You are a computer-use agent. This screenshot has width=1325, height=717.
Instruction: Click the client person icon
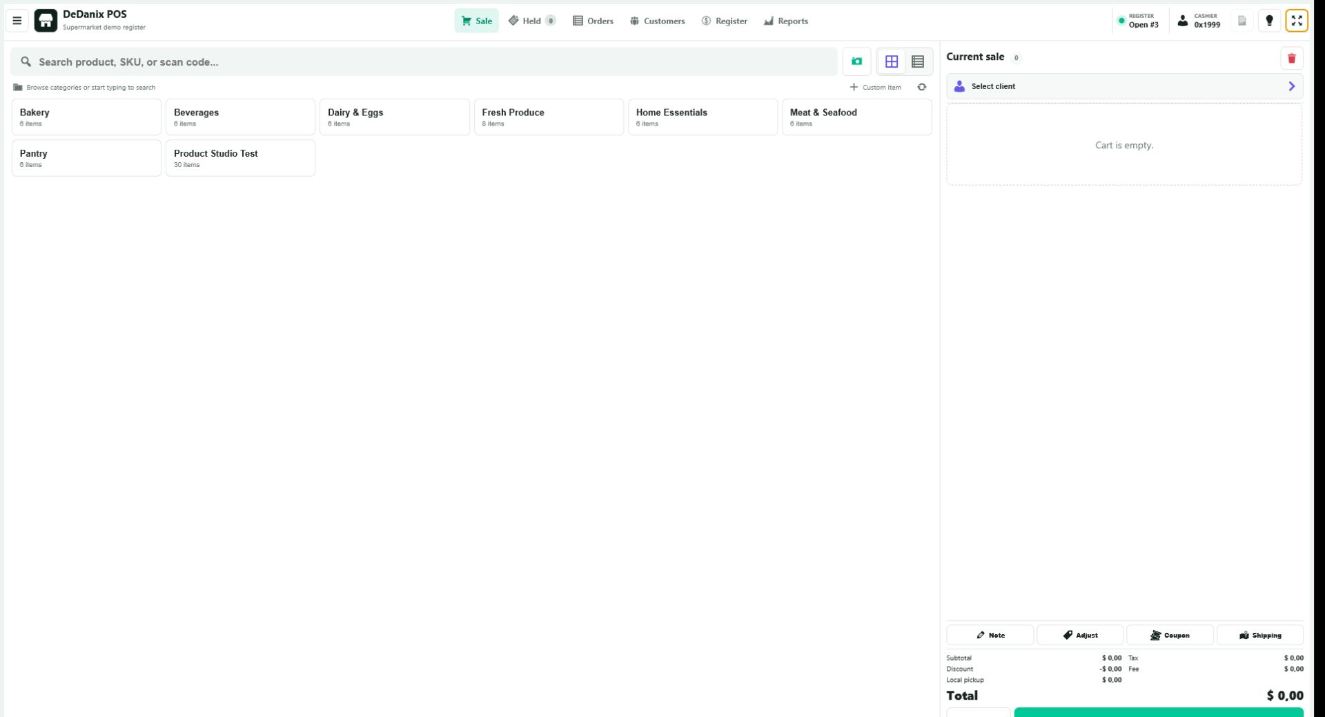point(959,87)
